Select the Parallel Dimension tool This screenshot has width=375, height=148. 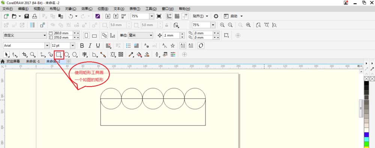(95, 54)
